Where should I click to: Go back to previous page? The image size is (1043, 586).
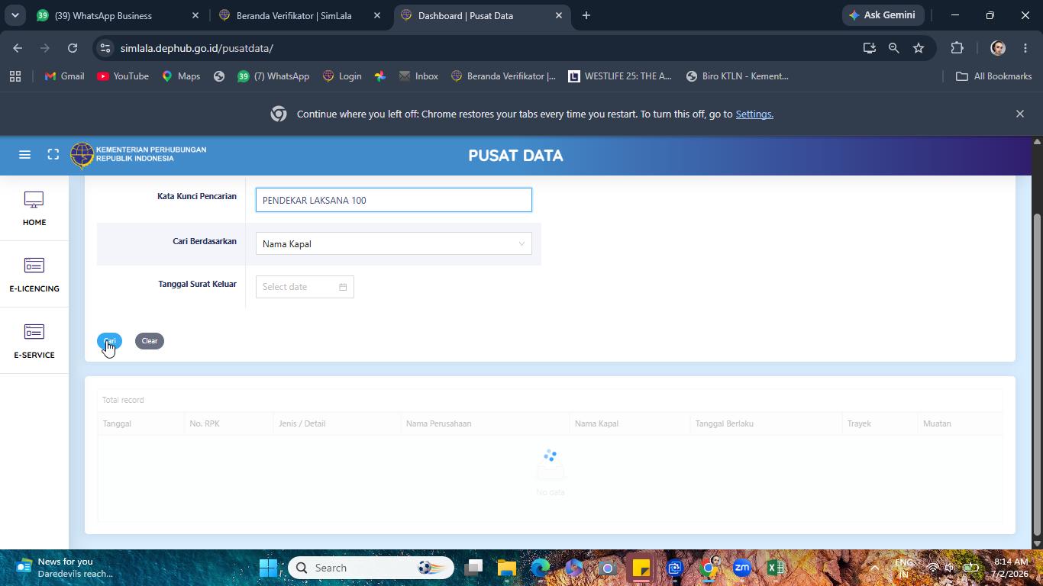pos(18,48)
